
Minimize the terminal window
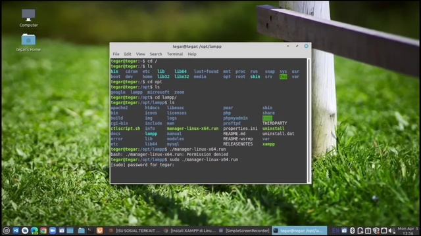click(288, 47)
